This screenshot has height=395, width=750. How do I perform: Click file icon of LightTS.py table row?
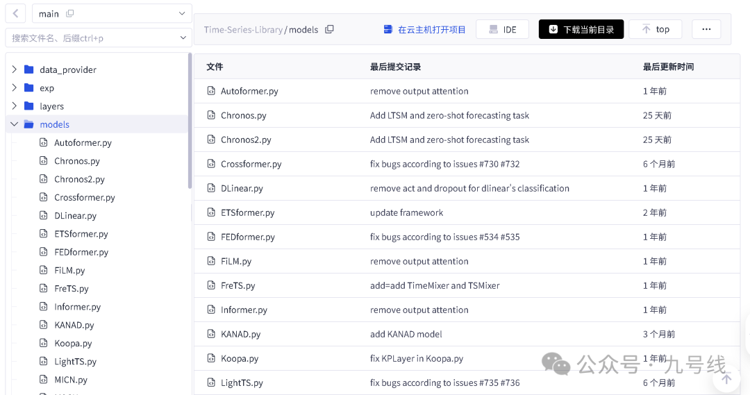[211, 382]
